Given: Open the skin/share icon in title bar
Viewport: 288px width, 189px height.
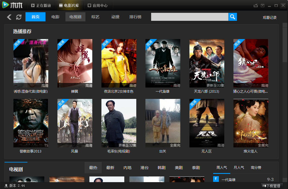Looking at the screenshot, I should [x=256, y=5].
